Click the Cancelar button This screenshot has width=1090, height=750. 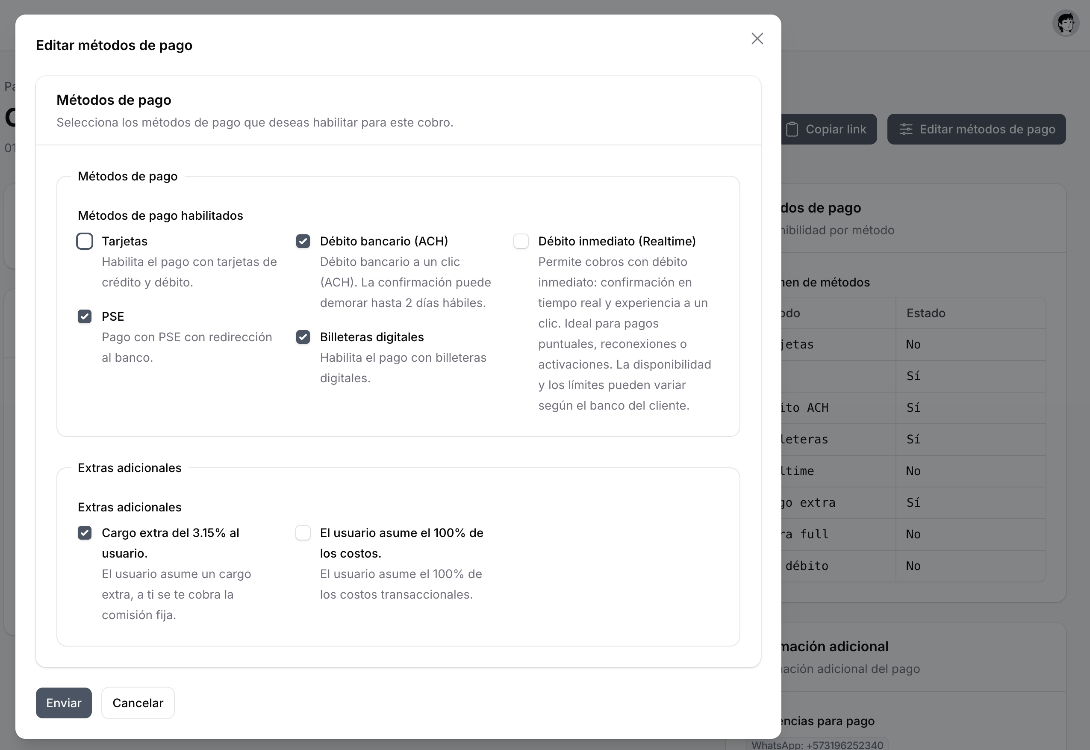pyautogui.click(x=138, y=703)
